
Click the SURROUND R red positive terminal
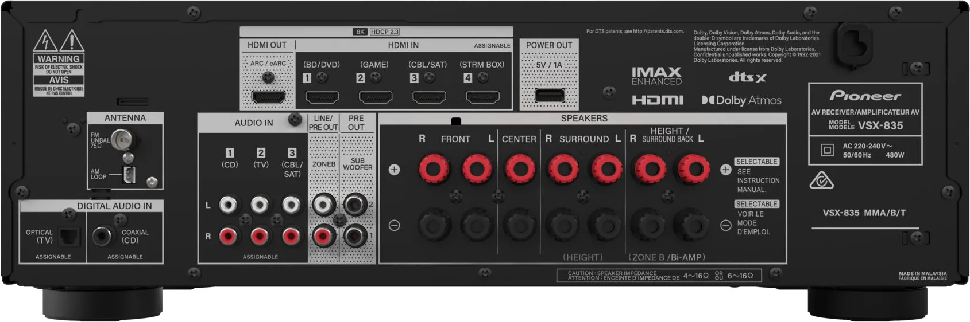563,169
